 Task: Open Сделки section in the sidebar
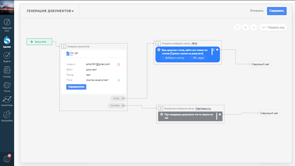click(x=7, y=42)
